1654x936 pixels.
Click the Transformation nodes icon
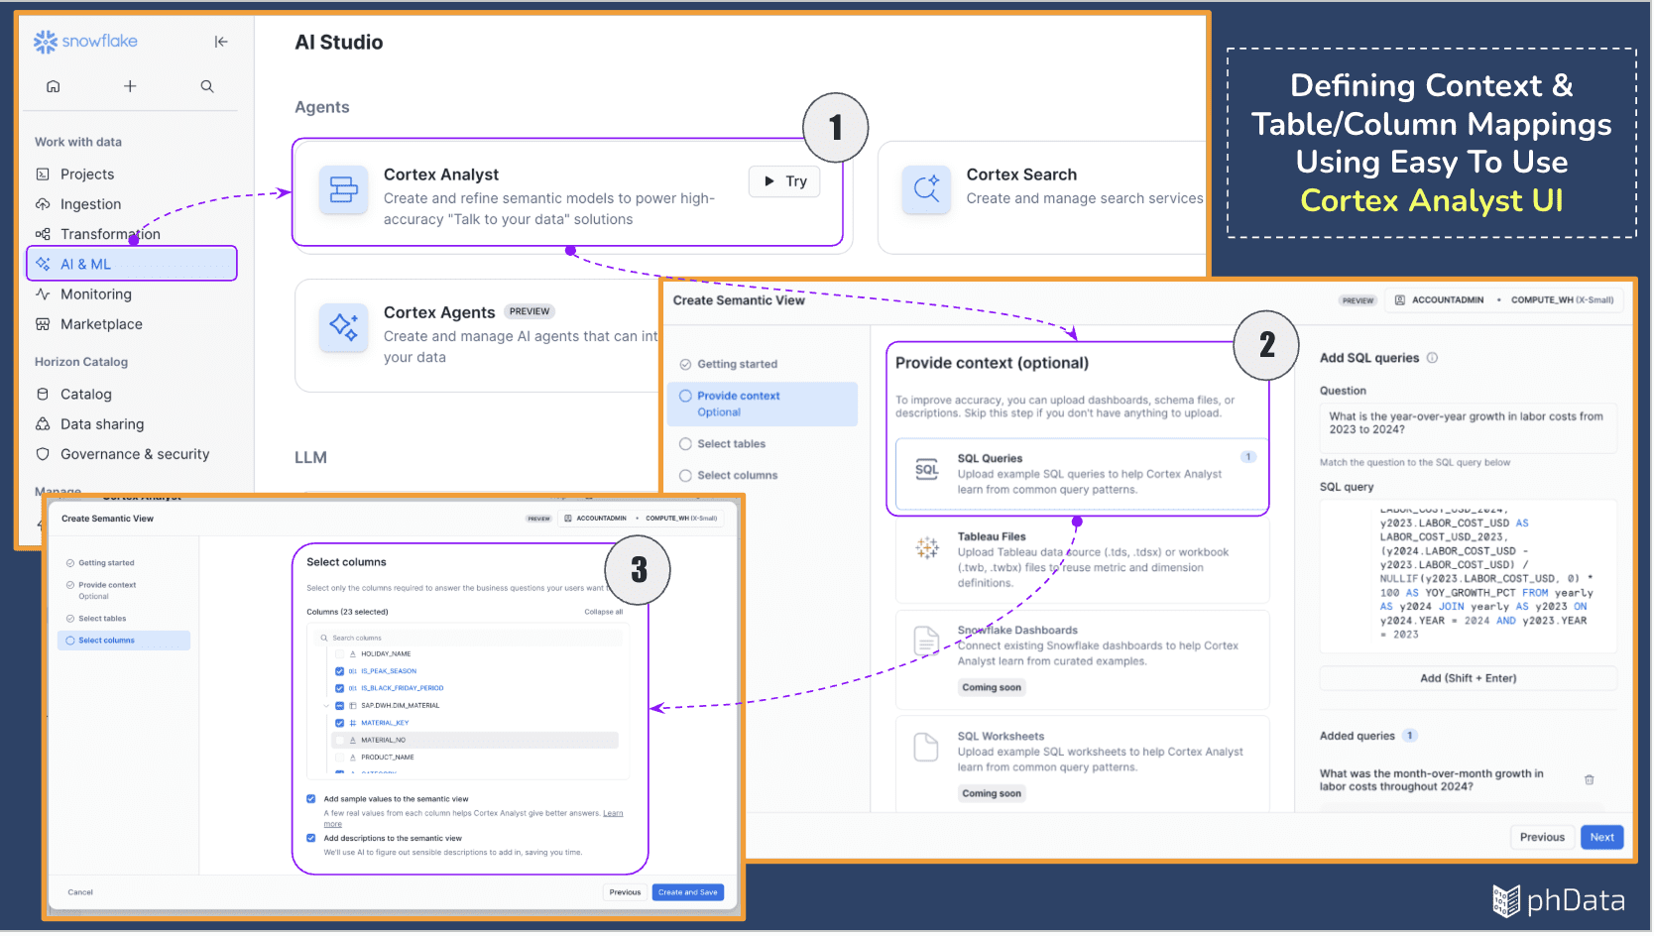[43, 234]
